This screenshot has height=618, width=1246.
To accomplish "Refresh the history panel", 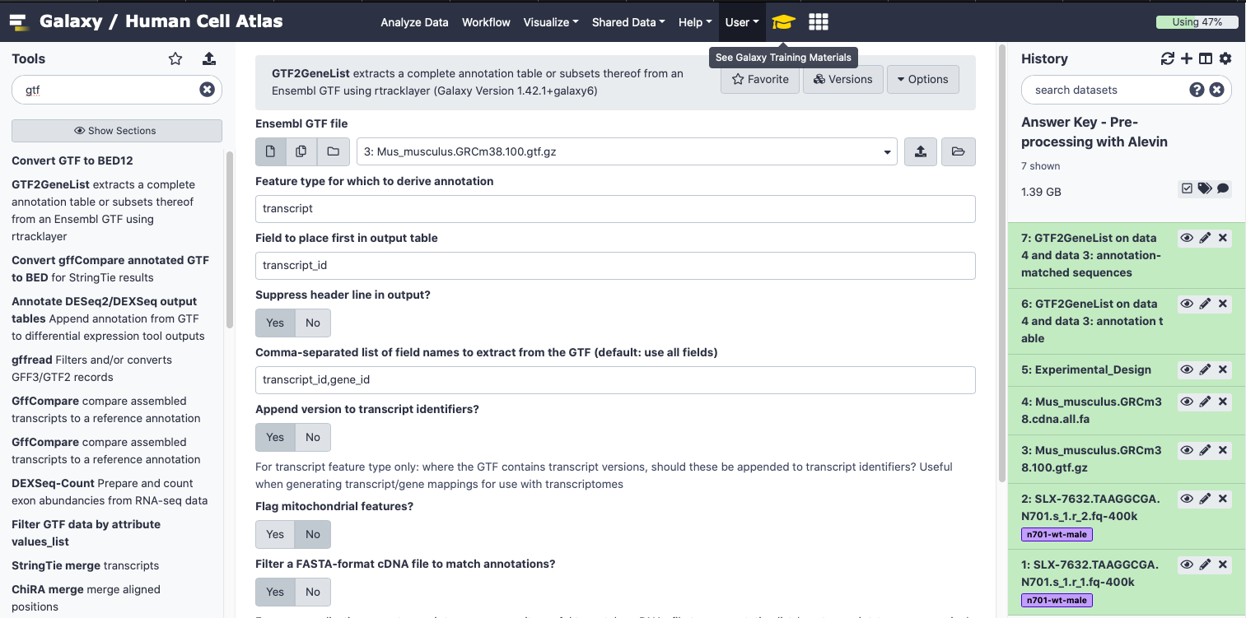I will 1167,58.
